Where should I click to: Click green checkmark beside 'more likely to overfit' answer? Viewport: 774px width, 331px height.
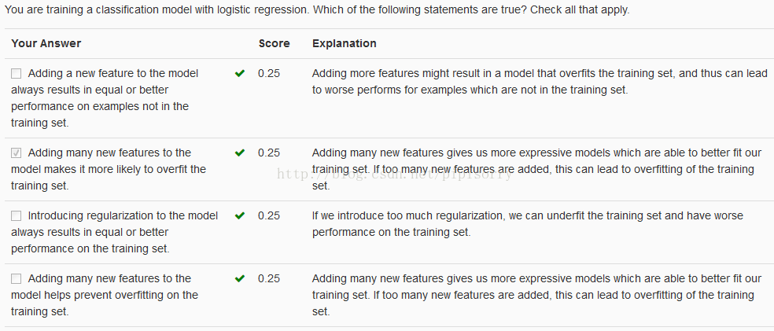point(240,153)
